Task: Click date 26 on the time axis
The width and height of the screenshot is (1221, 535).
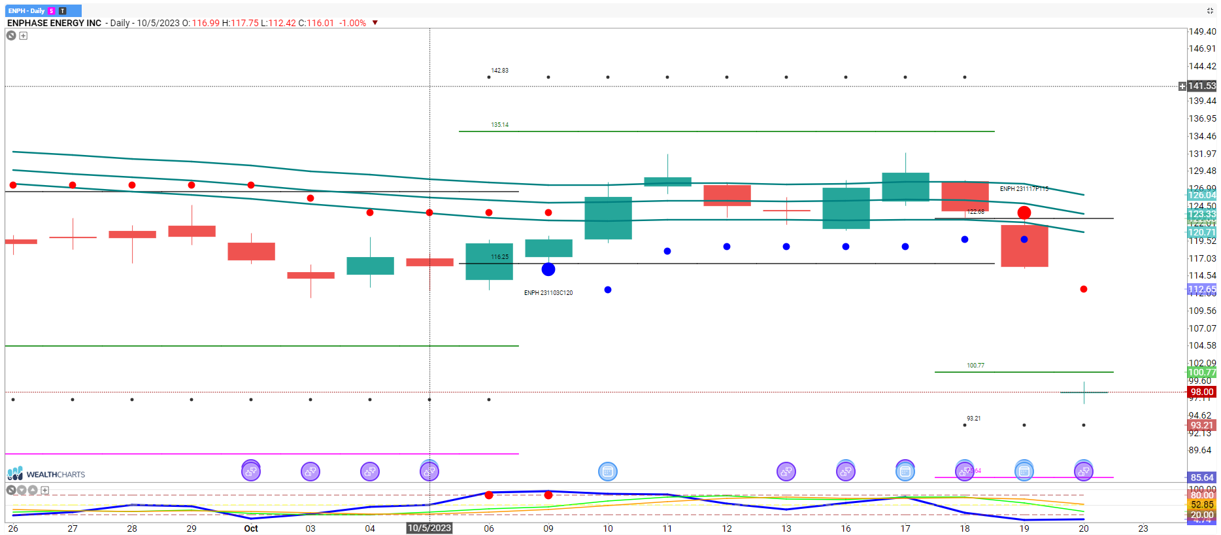Action: (x=13, y=528)
